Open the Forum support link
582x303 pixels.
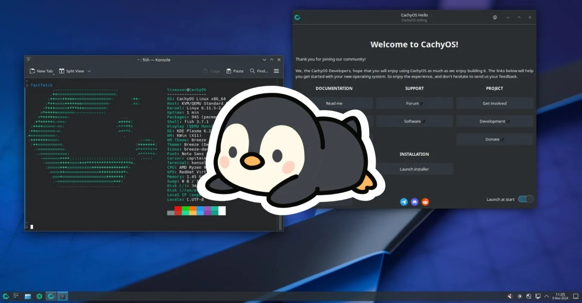(x=414, y=103)
